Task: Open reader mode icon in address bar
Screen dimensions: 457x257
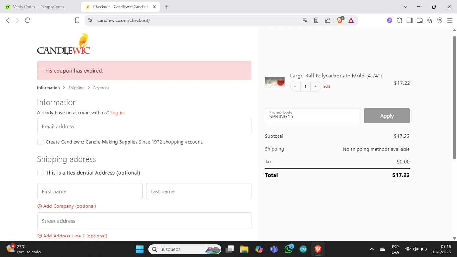Action: click(316, 20)
